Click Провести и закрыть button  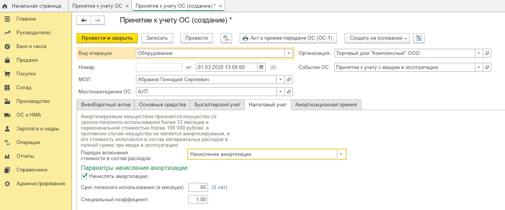point(107,38)
